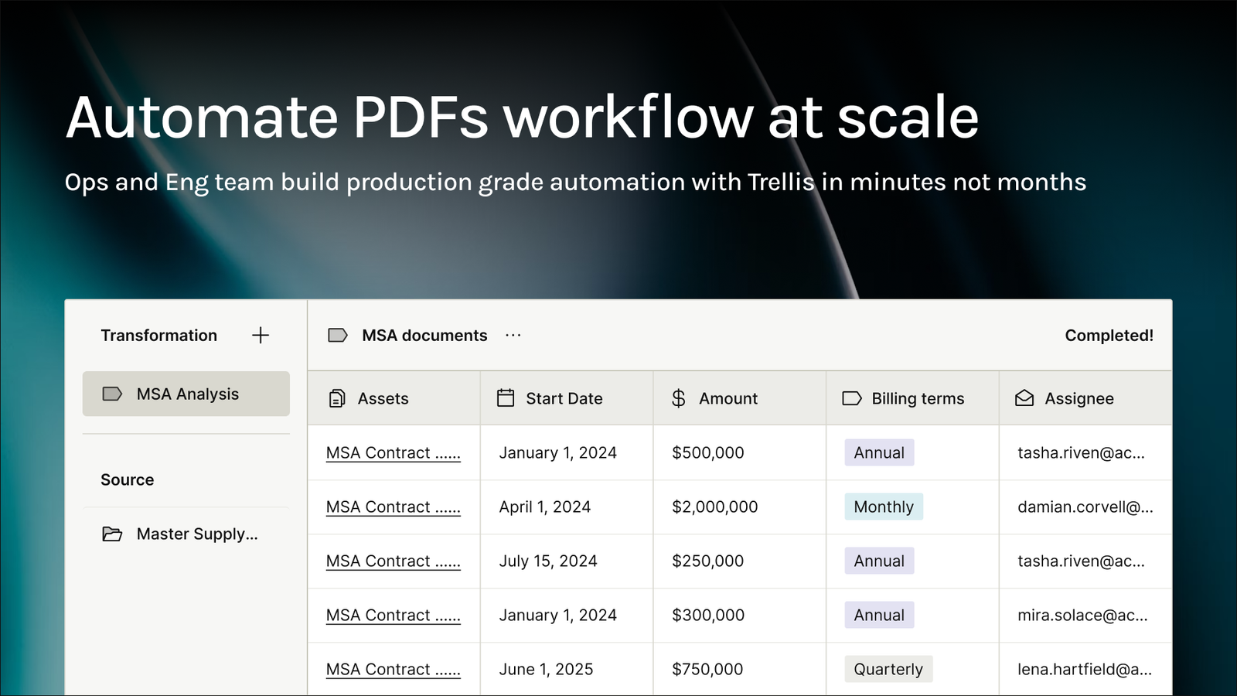This screenshot has height=696, width=1237.
Task: Add a new transformation with plus icon
Action: [x=261, y=335]
